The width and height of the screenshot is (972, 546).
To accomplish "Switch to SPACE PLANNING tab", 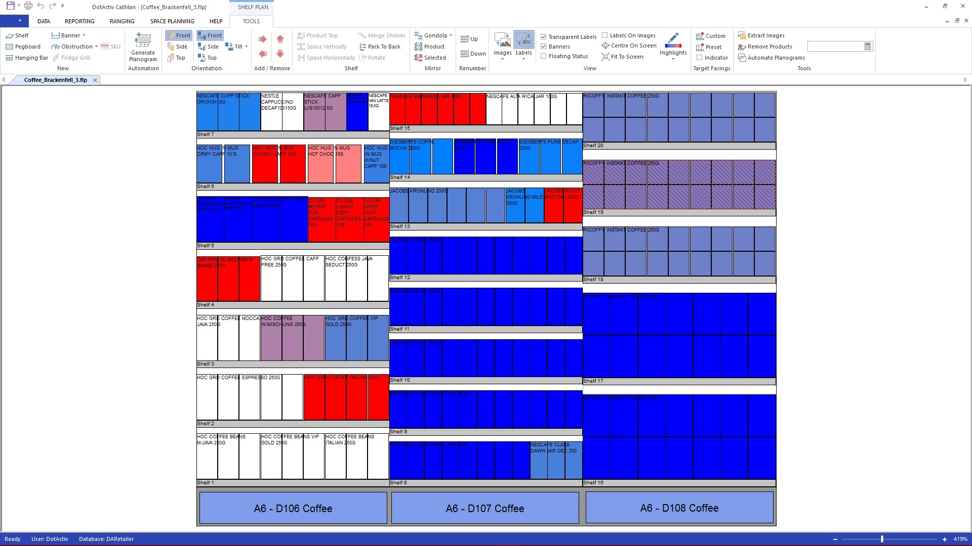I will point(172,21).
